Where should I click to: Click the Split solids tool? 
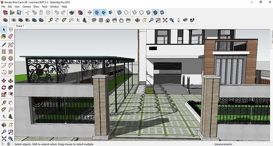[41, 20]
